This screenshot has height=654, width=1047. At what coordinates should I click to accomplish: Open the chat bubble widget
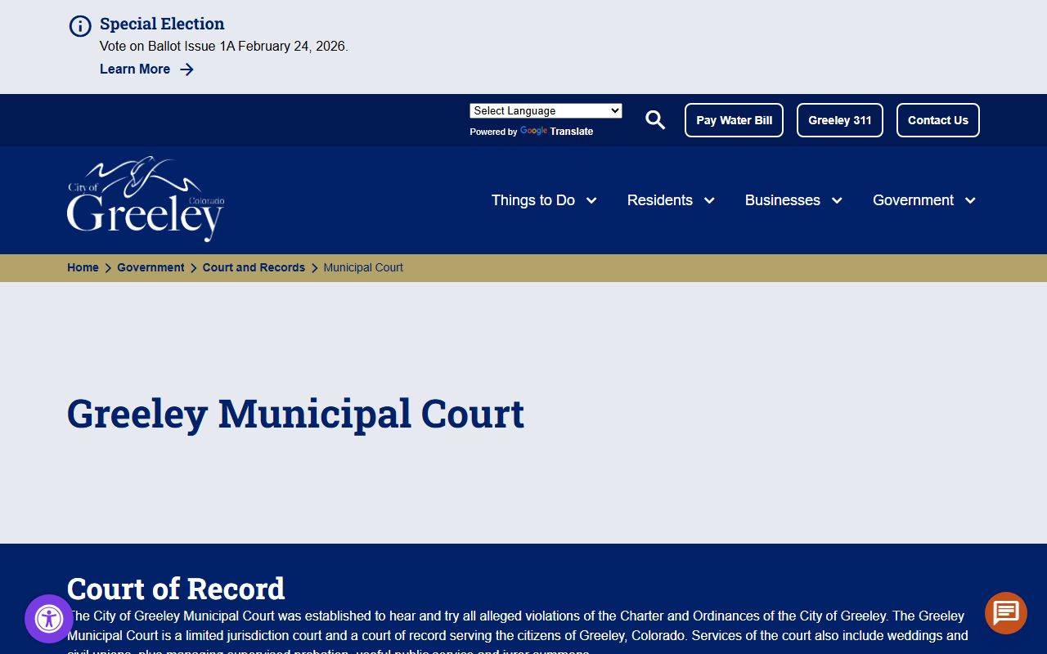[x=1006, y=613]
